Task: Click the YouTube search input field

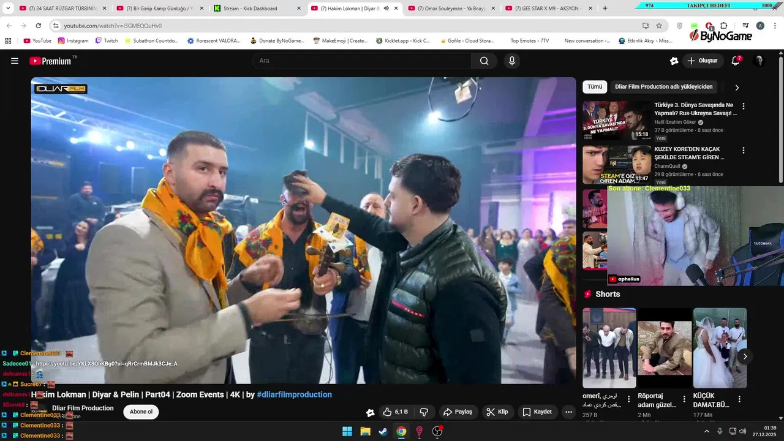Action: [x=361, y=61]
